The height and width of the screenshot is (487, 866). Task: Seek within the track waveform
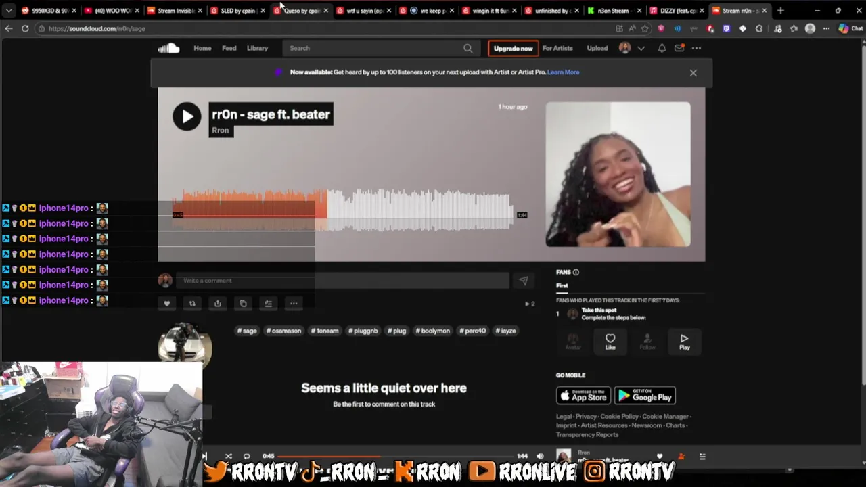(342, 211)
